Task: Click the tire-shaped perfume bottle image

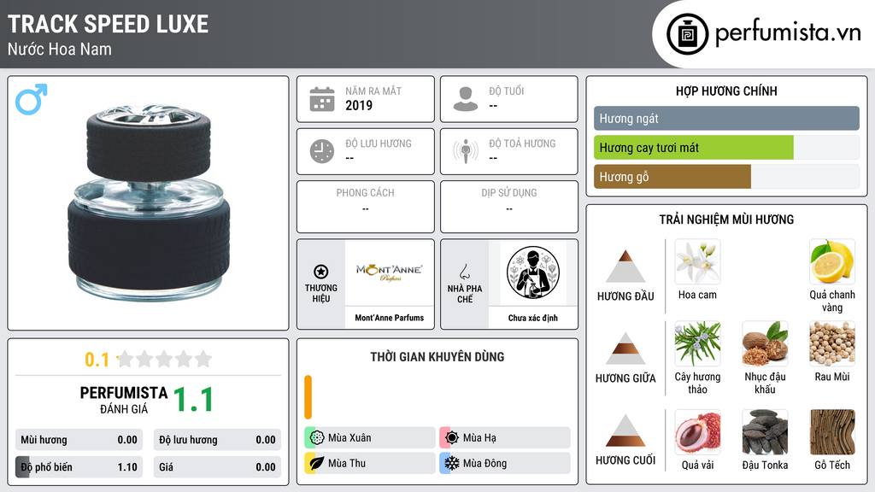Action: [x=149, y=202]
